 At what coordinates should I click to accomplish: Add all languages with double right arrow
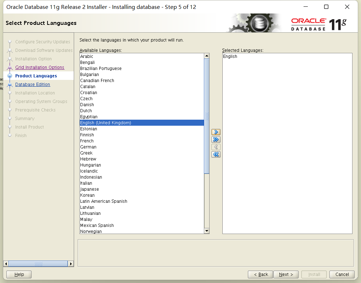[216, 140]
